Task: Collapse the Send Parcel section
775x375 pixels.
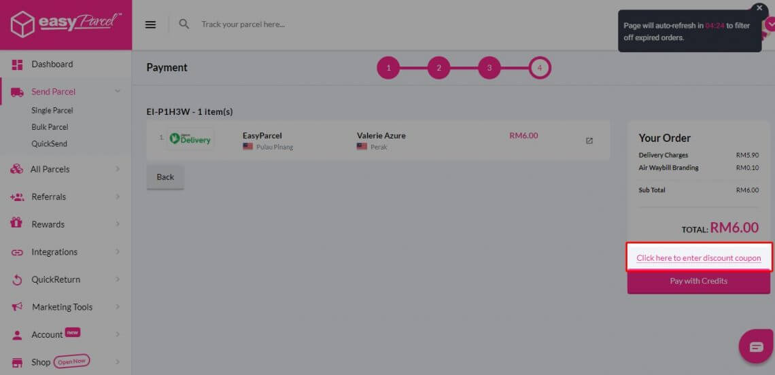Action: [118, 91]
